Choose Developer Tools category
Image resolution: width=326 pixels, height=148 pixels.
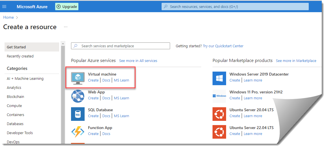pos(20,133)
